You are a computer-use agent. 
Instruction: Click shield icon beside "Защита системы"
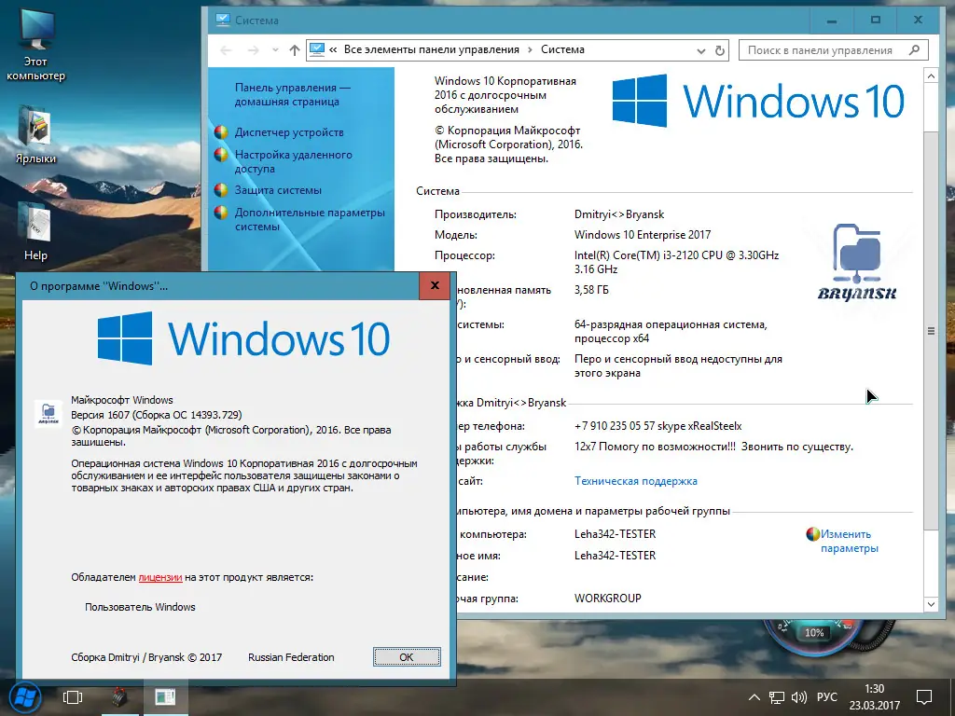tap(221, 190)
